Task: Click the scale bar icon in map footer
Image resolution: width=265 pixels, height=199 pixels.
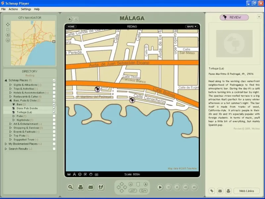Action: coord(69,174)
